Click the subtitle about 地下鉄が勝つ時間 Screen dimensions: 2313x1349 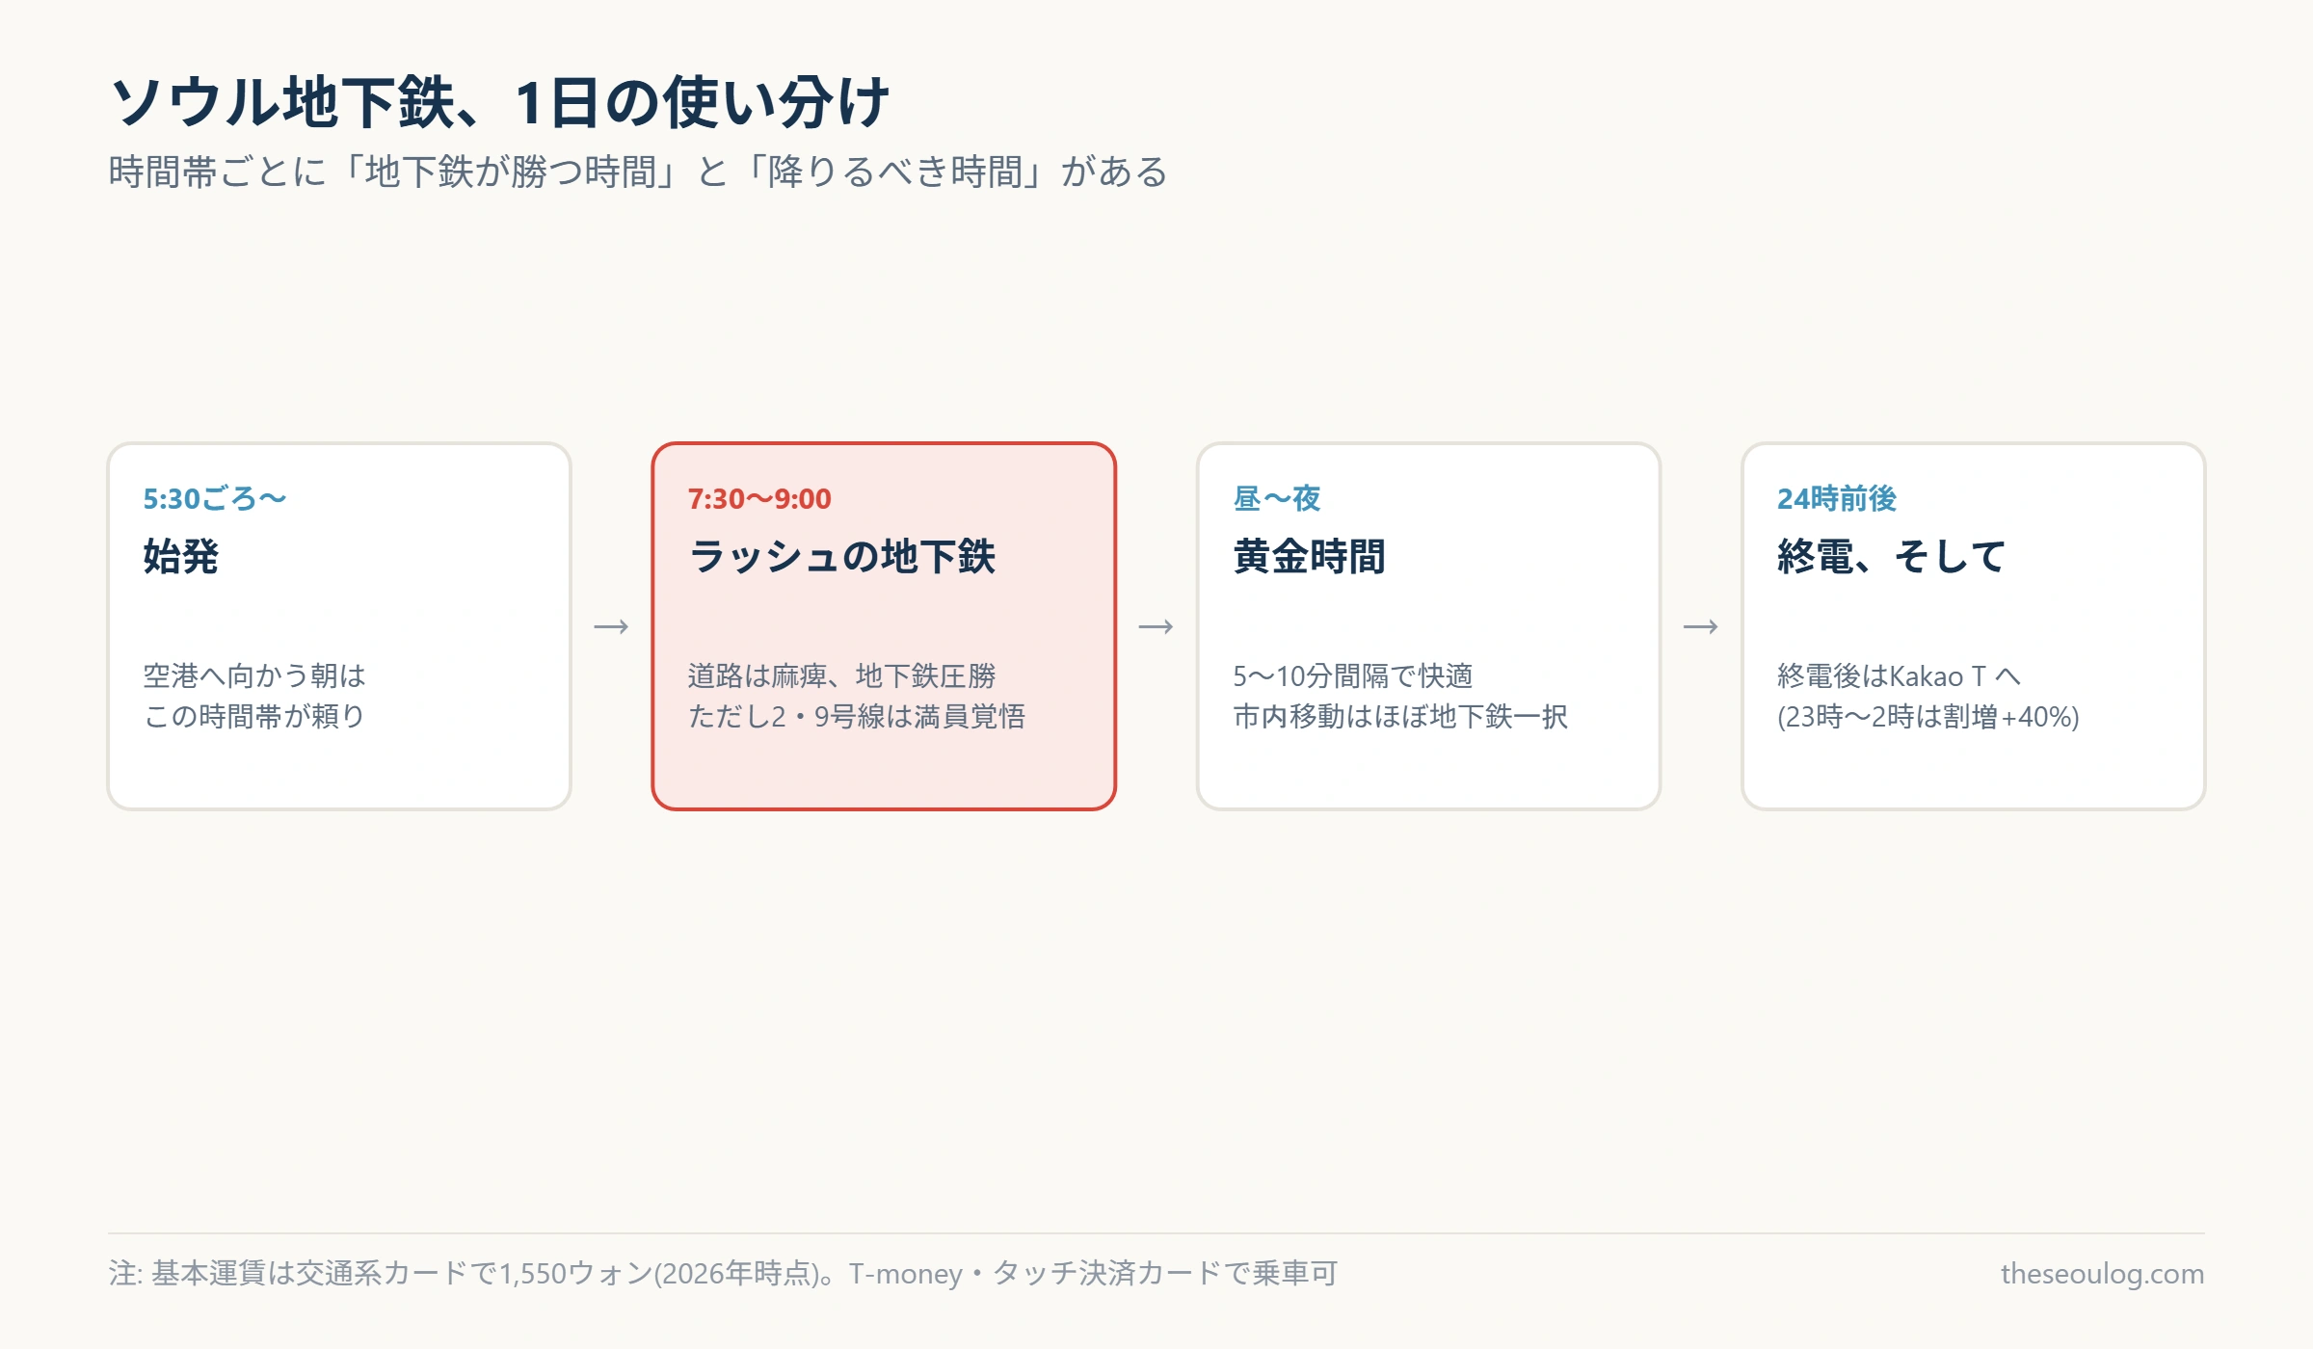[x=638, y=172]
